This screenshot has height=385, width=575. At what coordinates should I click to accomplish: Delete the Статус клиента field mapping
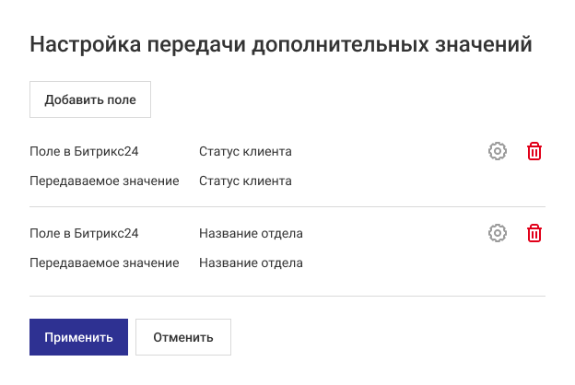pos(534,152)
